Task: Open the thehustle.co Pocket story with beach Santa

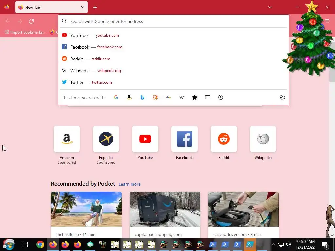Action: 86,214
